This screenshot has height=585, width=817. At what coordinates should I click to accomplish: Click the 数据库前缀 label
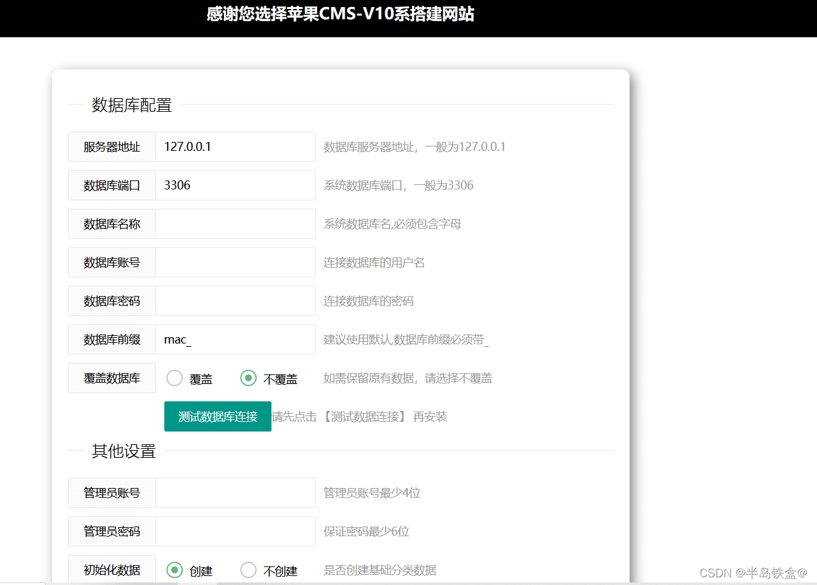tap(112, 339)
